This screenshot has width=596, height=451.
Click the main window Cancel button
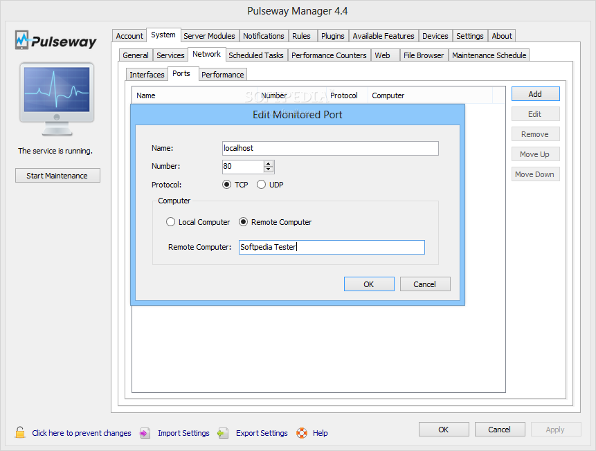click(500, 430)
